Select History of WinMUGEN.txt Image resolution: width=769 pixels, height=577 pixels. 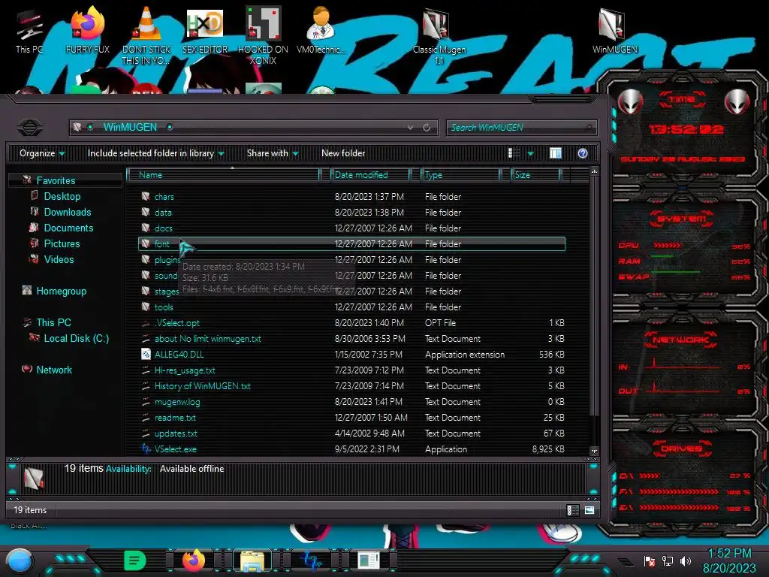pos(351,385)
